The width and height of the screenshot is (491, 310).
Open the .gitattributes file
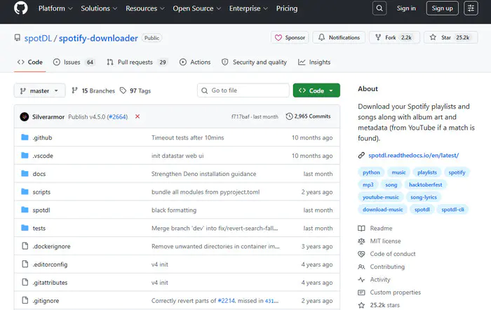[50, 283]
